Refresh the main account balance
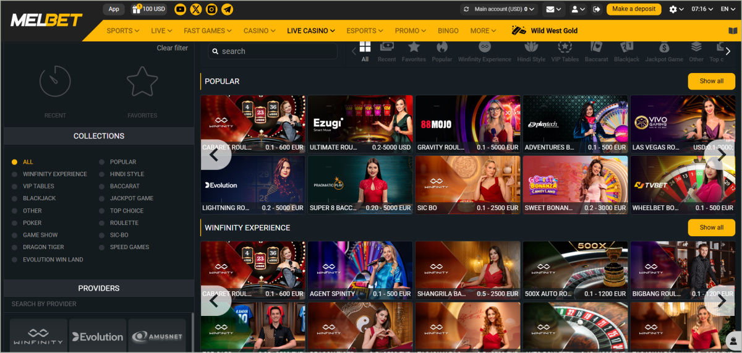The image size is (742, 353). coord(466,9)
